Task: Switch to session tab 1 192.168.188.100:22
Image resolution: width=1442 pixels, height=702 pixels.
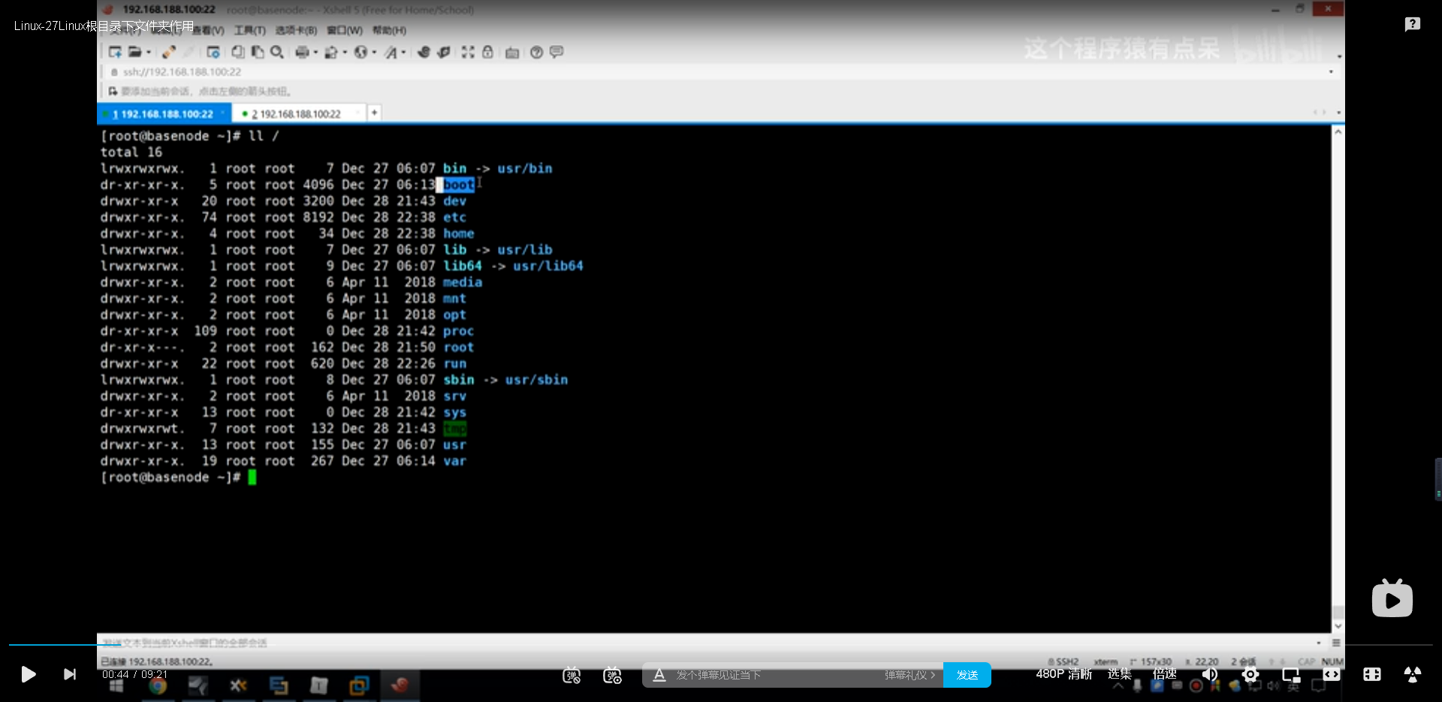Action: tap(164, 113)
